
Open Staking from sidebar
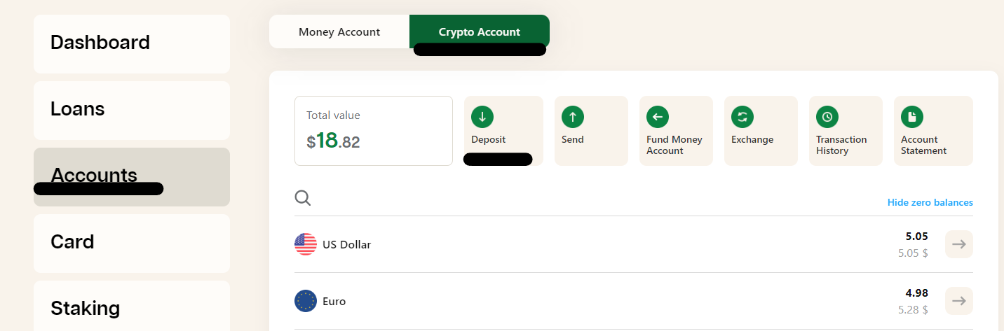click(x=132, y=306)
